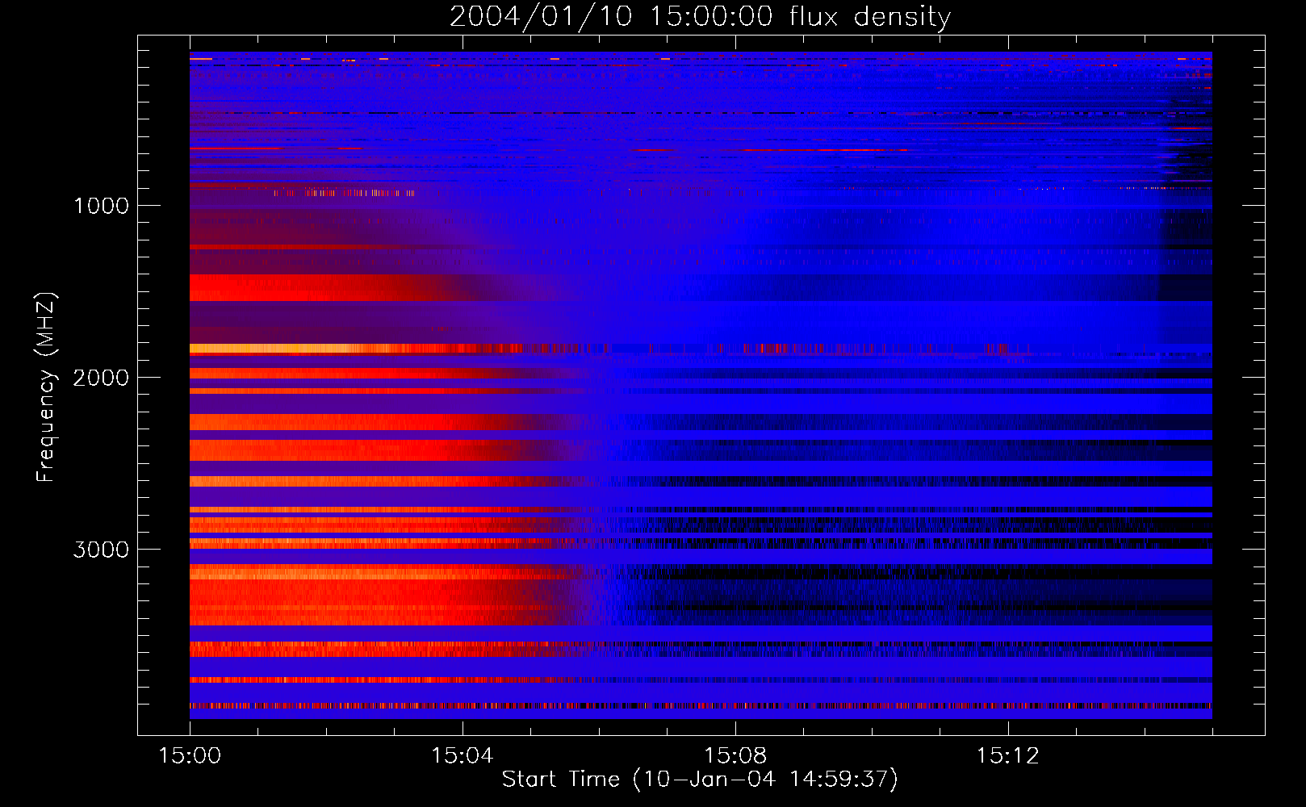Click the 3000 frequency tick label
Image resolution: width=1306 pixels, height=807 pixels.
101,550
